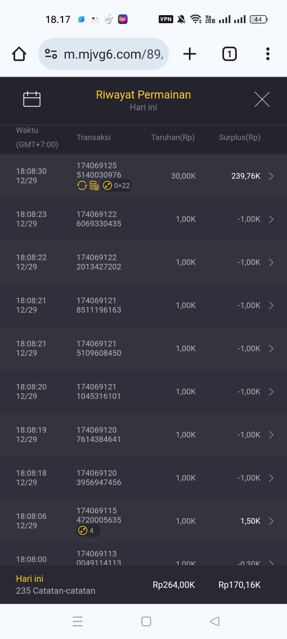
Task: Tap the free spin refresh icon under 5140030976
Action: point(82,185)
